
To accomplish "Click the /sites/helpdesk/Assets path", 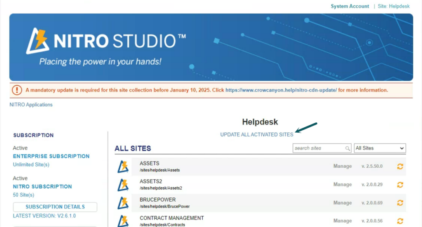I will (159, 170).
